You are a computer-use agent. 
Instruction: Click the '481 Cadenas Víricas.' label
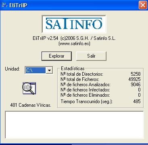[x=31, y=105]
